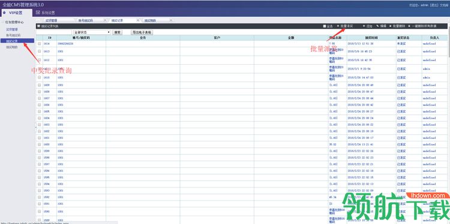The width and height of the screenshot is (450, 224).
Task: Click the 抽奖时间 column header
Action: coord(371,38)
